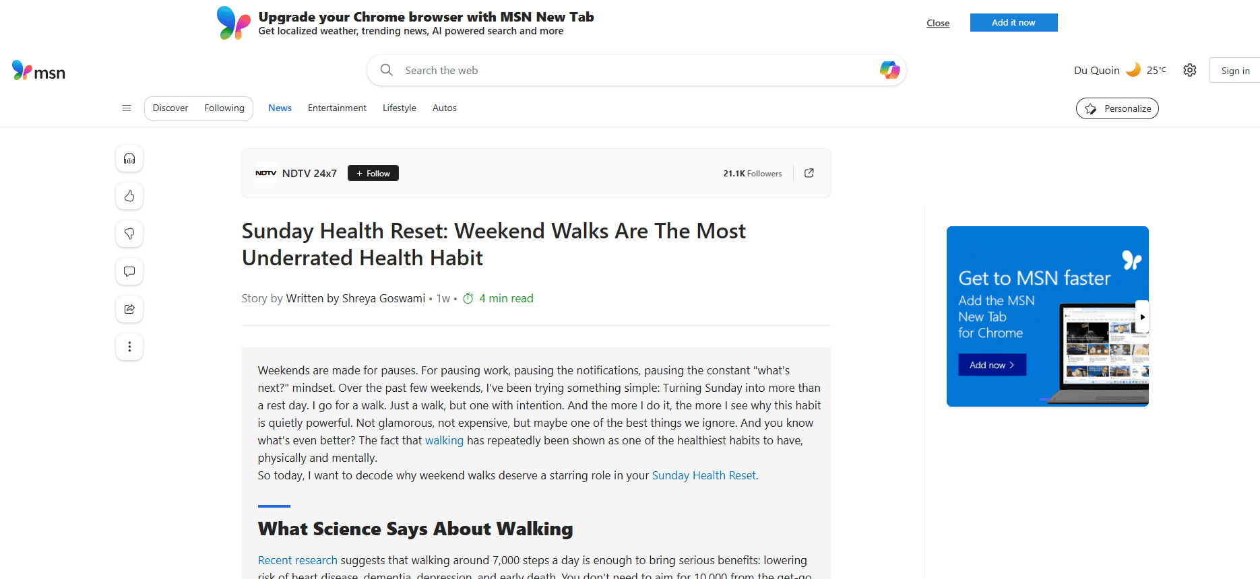Screen dimensions: 1260x579
Task: Dislike the article with thumbs down icon
Action: [129, 234]
